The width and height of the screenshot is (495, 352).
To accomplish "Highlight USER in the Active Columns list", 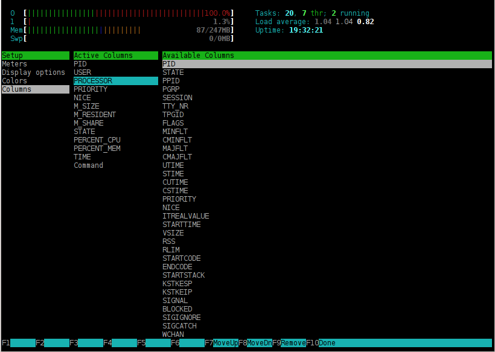I will click(x=83, y=72).
